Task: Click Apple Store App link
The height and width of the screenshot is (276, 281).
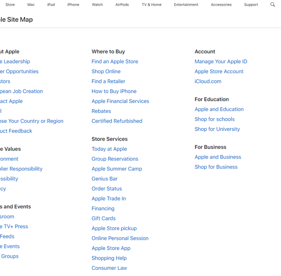Action: (x=111, y=248)
